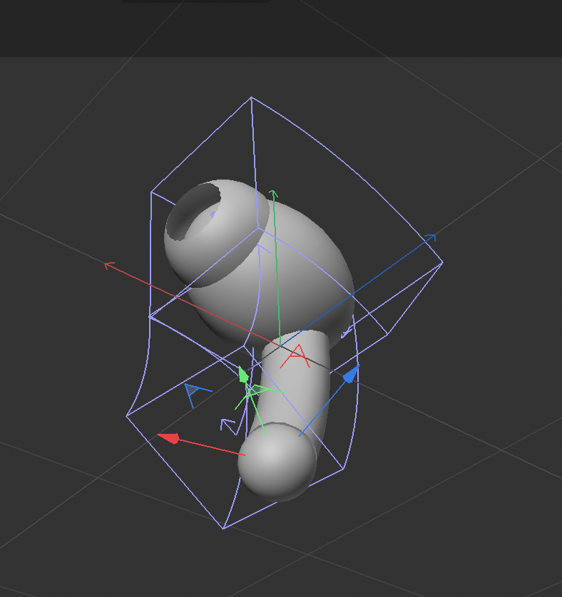Screen dimensions: 562x597
Task: Select the red rotation arc handle
Action: click(x=298, y=355)
